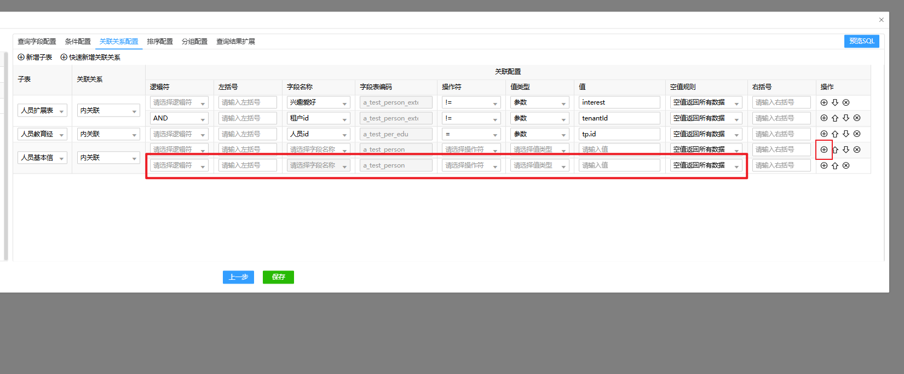Click the 预览SQL button

861,41
